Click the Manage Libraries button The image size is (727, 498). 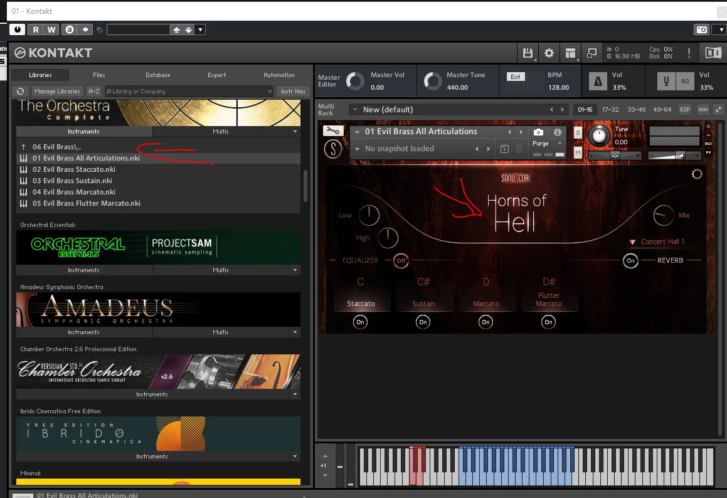(x=57, y=92)
